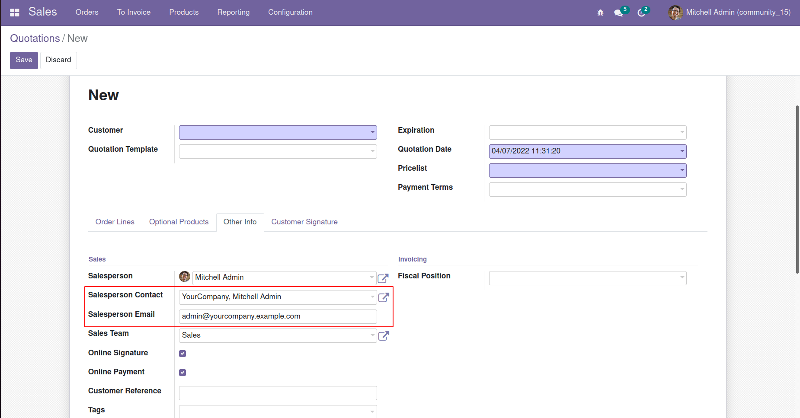The width and height of the screenshot is (800, 418).
Task: Open the apps grid menu icon
Action: tap(14, 12)
